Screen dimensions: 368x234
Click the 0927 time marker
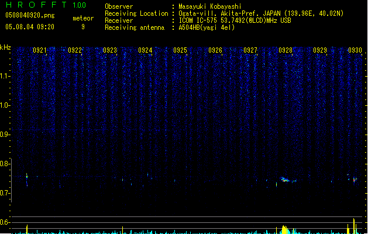[250, 50]
